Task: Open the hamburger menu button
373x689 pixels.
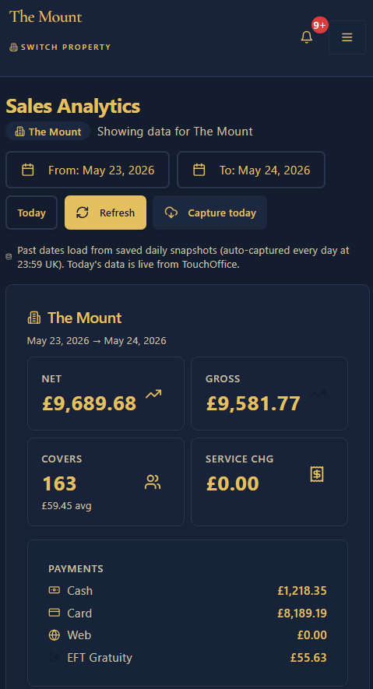Action: pos(347,37)
